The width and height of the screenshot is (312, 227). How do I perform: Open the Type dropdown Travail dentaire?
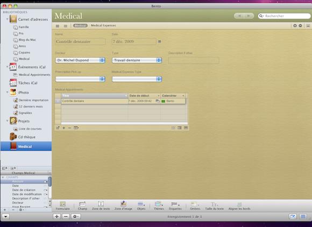coord(137,60)
